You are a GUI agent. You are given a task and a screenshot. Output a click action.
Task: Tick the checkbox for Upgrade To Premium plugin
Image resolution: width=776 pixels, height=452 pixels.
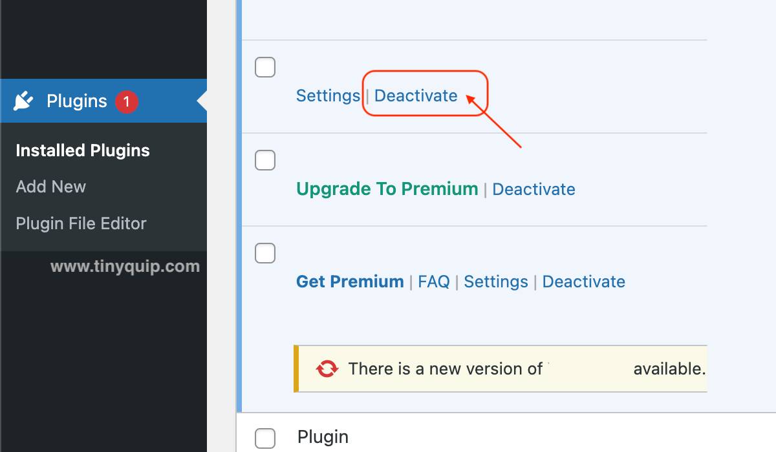264,160
